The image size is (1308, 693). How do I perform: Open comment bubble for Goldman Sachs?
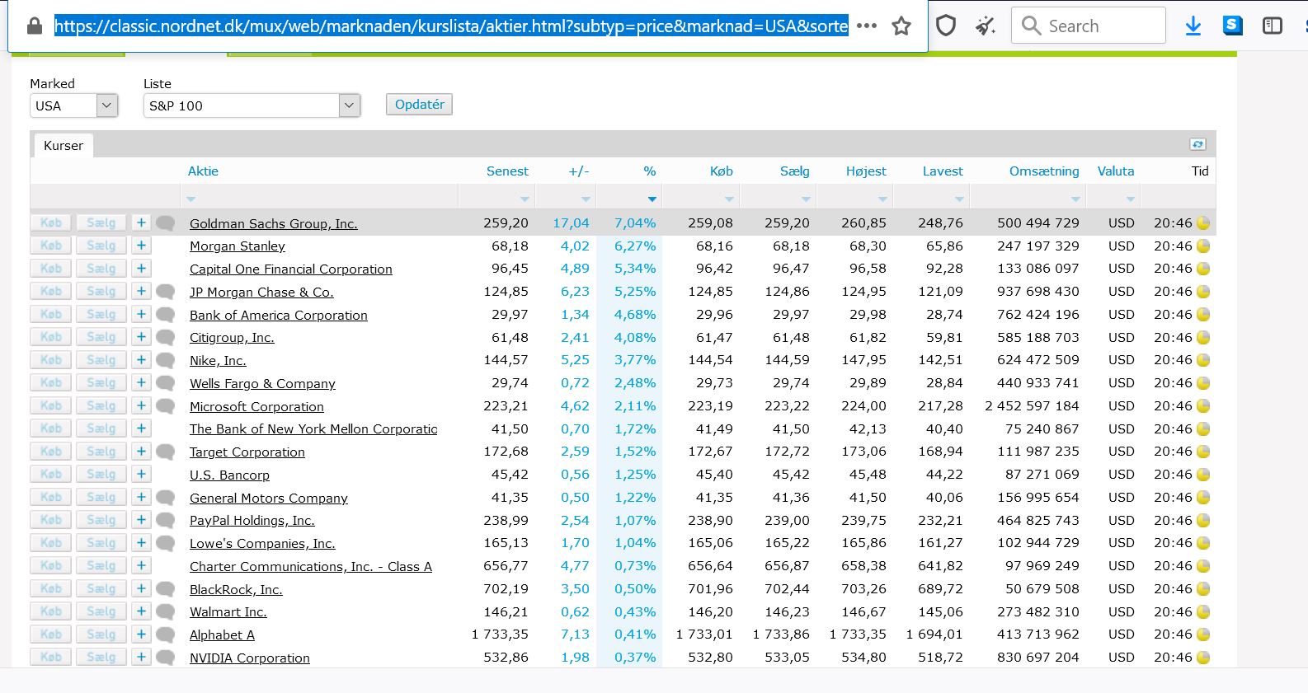pos(165,223)
